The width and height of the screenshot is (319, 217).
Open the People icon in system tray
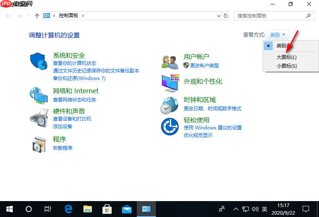tap(222, 209)
